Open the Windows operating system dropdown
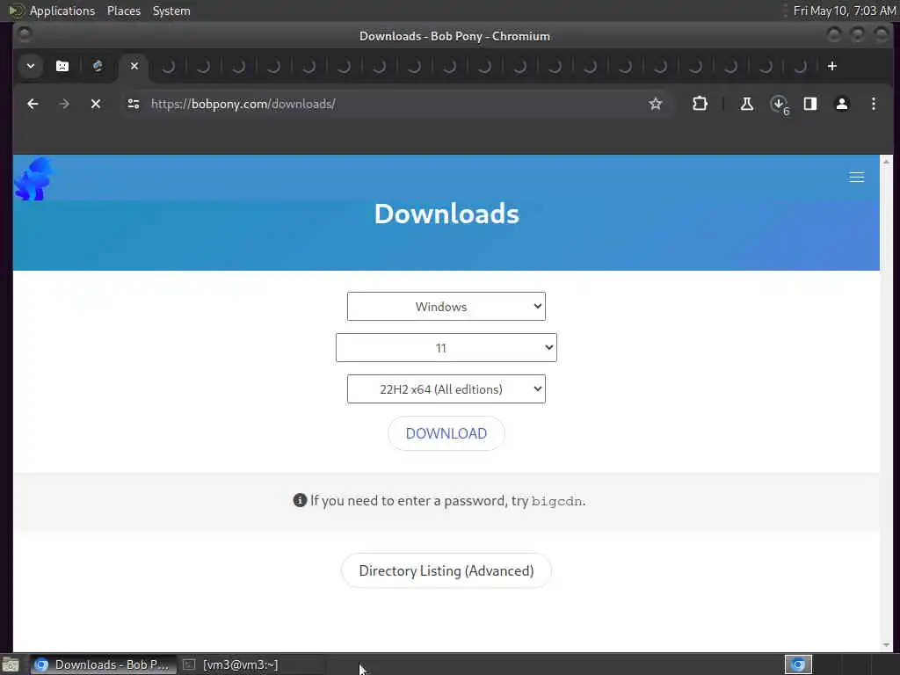 [x=446, y=307]
